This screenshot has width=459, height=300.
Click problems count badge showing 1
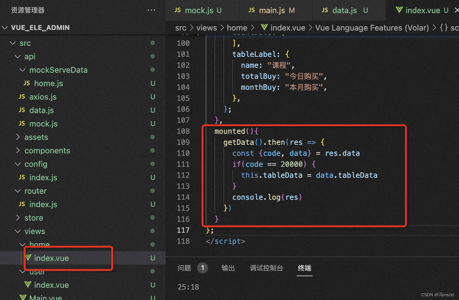pyautogui.click(x=202, y=268)
